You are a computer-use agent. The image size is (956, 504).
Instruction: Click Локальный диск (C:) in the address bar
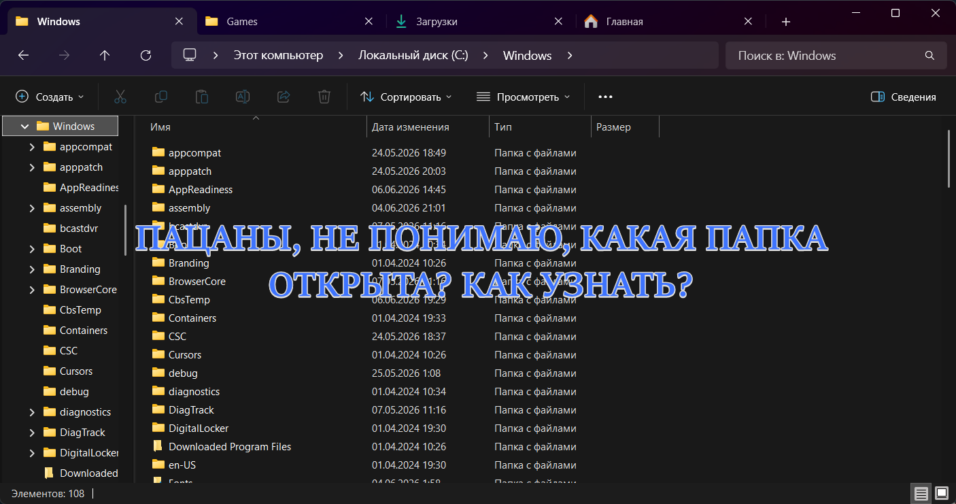pyautogui.click(x=413, y=56)
